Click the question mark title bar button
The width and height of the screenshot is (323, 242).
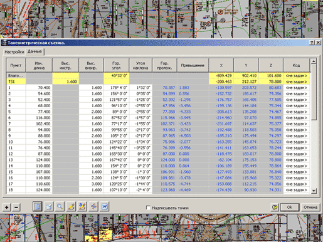(312, 43)
